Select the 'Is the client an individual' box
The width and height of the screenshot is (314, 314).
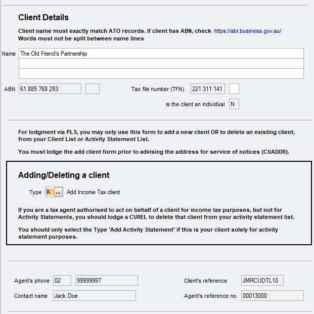click(x=234, y=104)
